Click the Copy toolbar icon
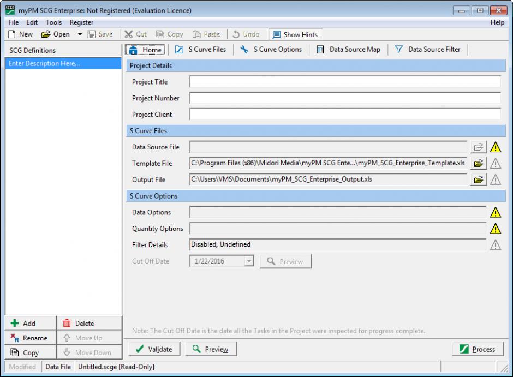This screenshot has height=377, width=513. (x=160, y=34)
